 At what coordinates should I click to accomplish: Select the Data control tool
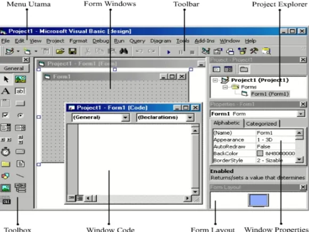[20, 188]
